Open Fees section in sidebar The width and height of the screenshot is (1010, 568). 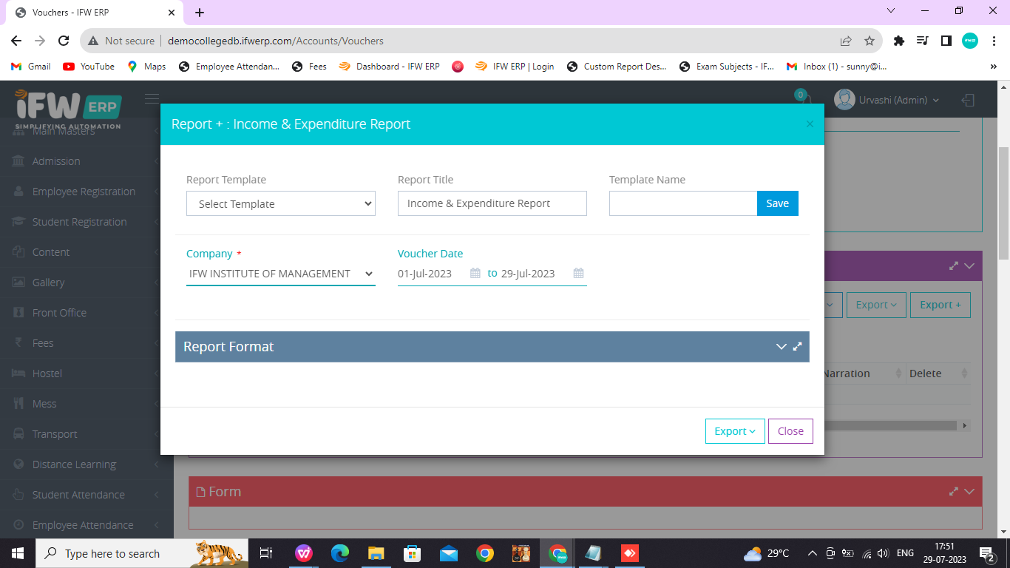pos(87,343)
